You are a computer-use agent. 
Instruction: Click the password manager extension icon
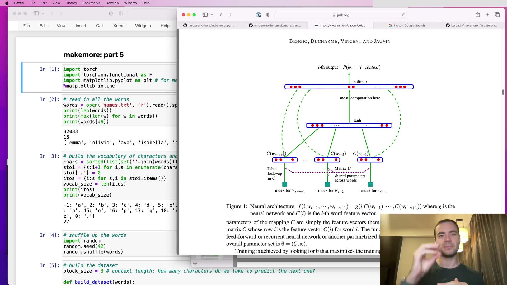coord(259,15)
